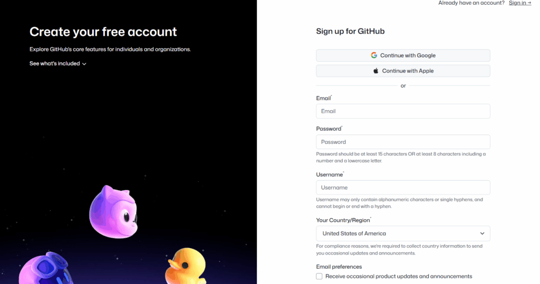Enable Receive occasional product updates checkbox
540x284 pixels.
[x=319, y=276]
